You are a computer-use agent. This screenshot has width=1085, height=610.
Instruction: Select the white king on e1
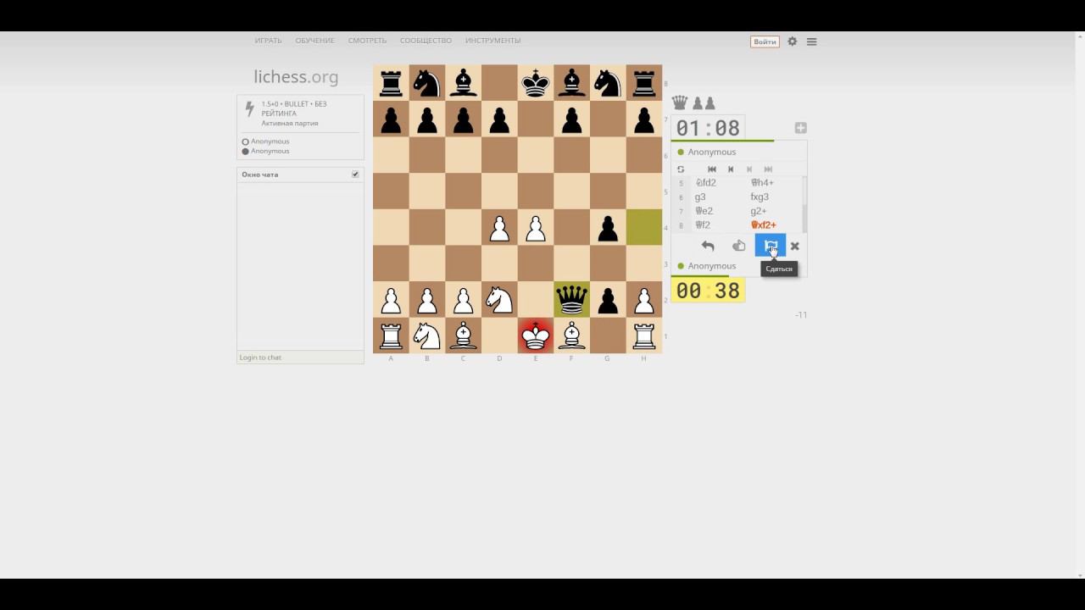pyautogui.click(x=535, y=335)
